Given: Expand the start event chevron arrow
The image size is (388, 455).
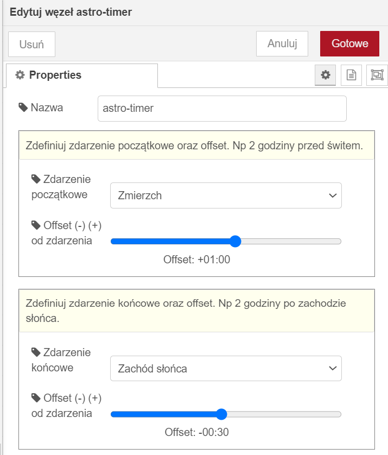Looking at the screenshot, I should (333, 195).
